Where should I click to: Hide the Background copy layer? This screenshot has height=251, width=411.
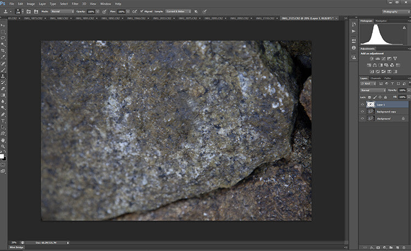pyautogui.click(x=362, y=112)
